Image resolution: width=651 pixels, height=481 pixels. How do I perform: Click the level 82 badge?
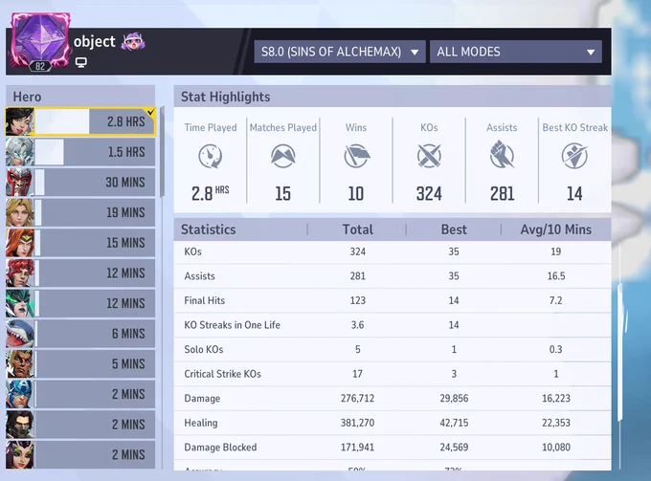pos(40,66)
